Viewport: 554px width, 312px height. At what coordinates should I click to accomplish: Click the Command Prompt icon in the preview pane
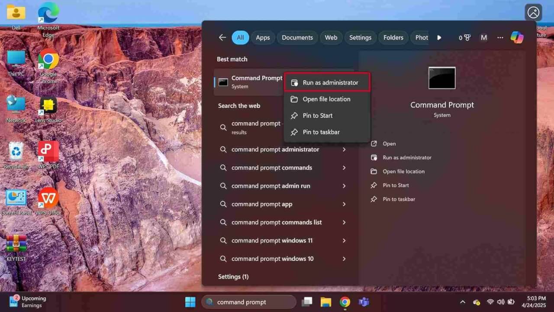tap(441, 78)
